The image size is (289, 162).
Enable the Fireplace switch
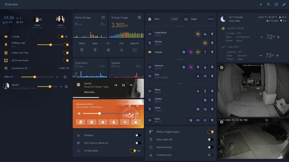point(138,135)
